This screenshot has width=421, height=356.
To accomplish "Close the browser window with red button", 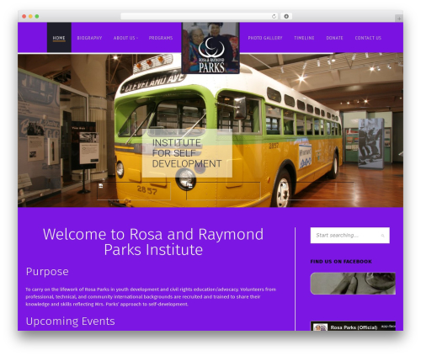I will point(24,16).
